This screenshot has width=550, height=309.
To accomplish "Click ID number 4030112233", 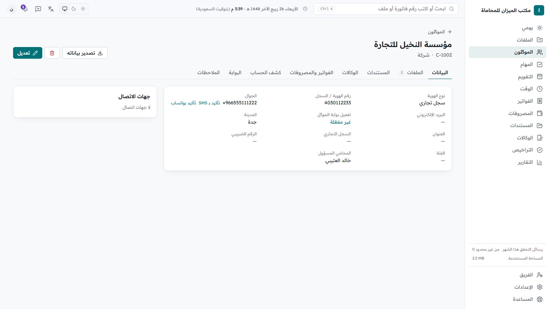I will click(x=338, y=103).
